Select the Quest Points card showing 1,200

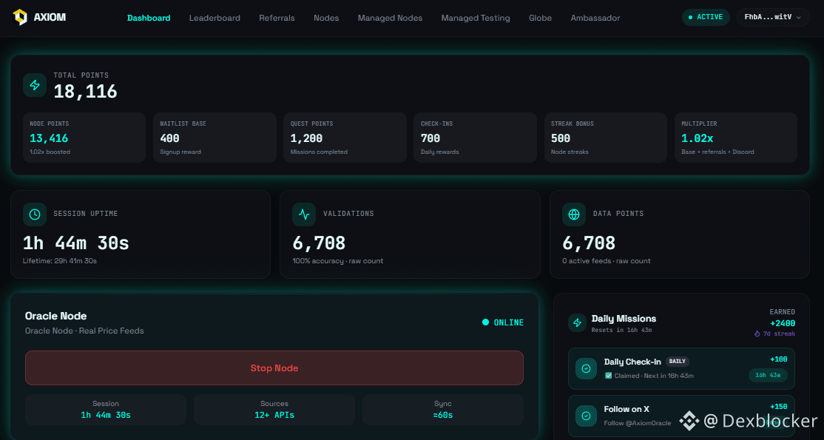[345, 138]
